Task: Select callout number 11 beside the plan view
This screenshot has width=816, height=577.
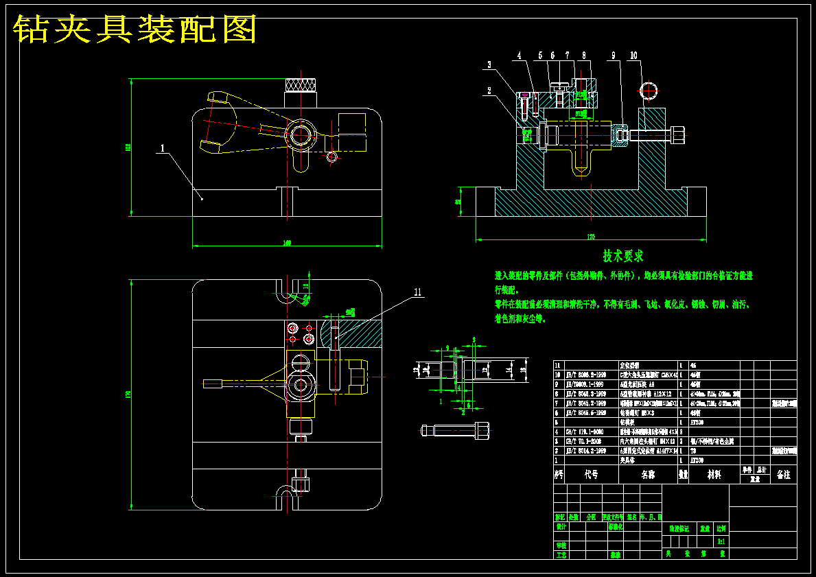Action: tap(417, 292)
